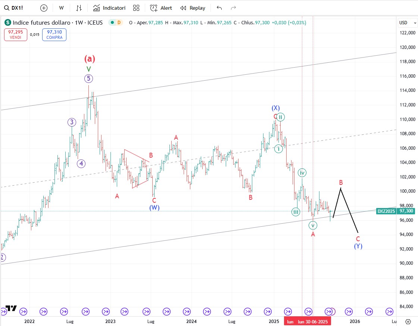Click the green market status dot
Viewport: 418px width, 326px height.
click(112, 23)
